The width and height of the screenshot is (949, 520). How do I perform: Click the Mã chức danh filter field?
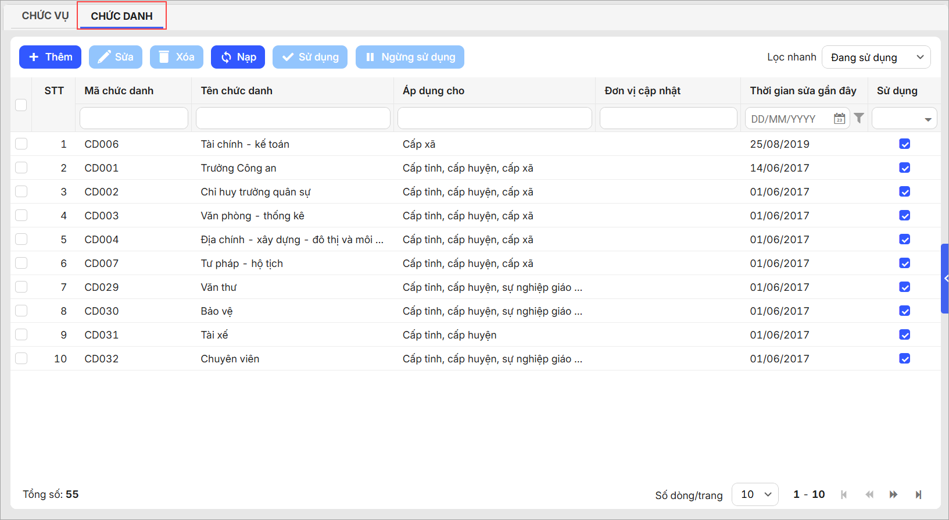(134, 118)
